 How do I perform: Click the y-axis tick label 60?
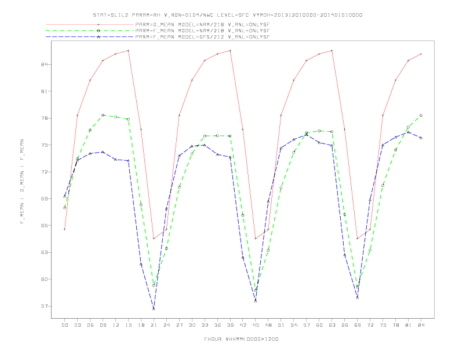(44, 279)
